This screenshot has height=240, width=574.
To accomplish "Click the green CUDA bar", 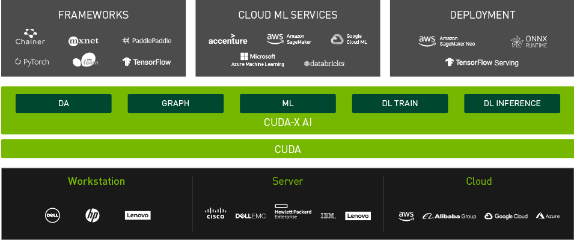I will coord(287,149).
